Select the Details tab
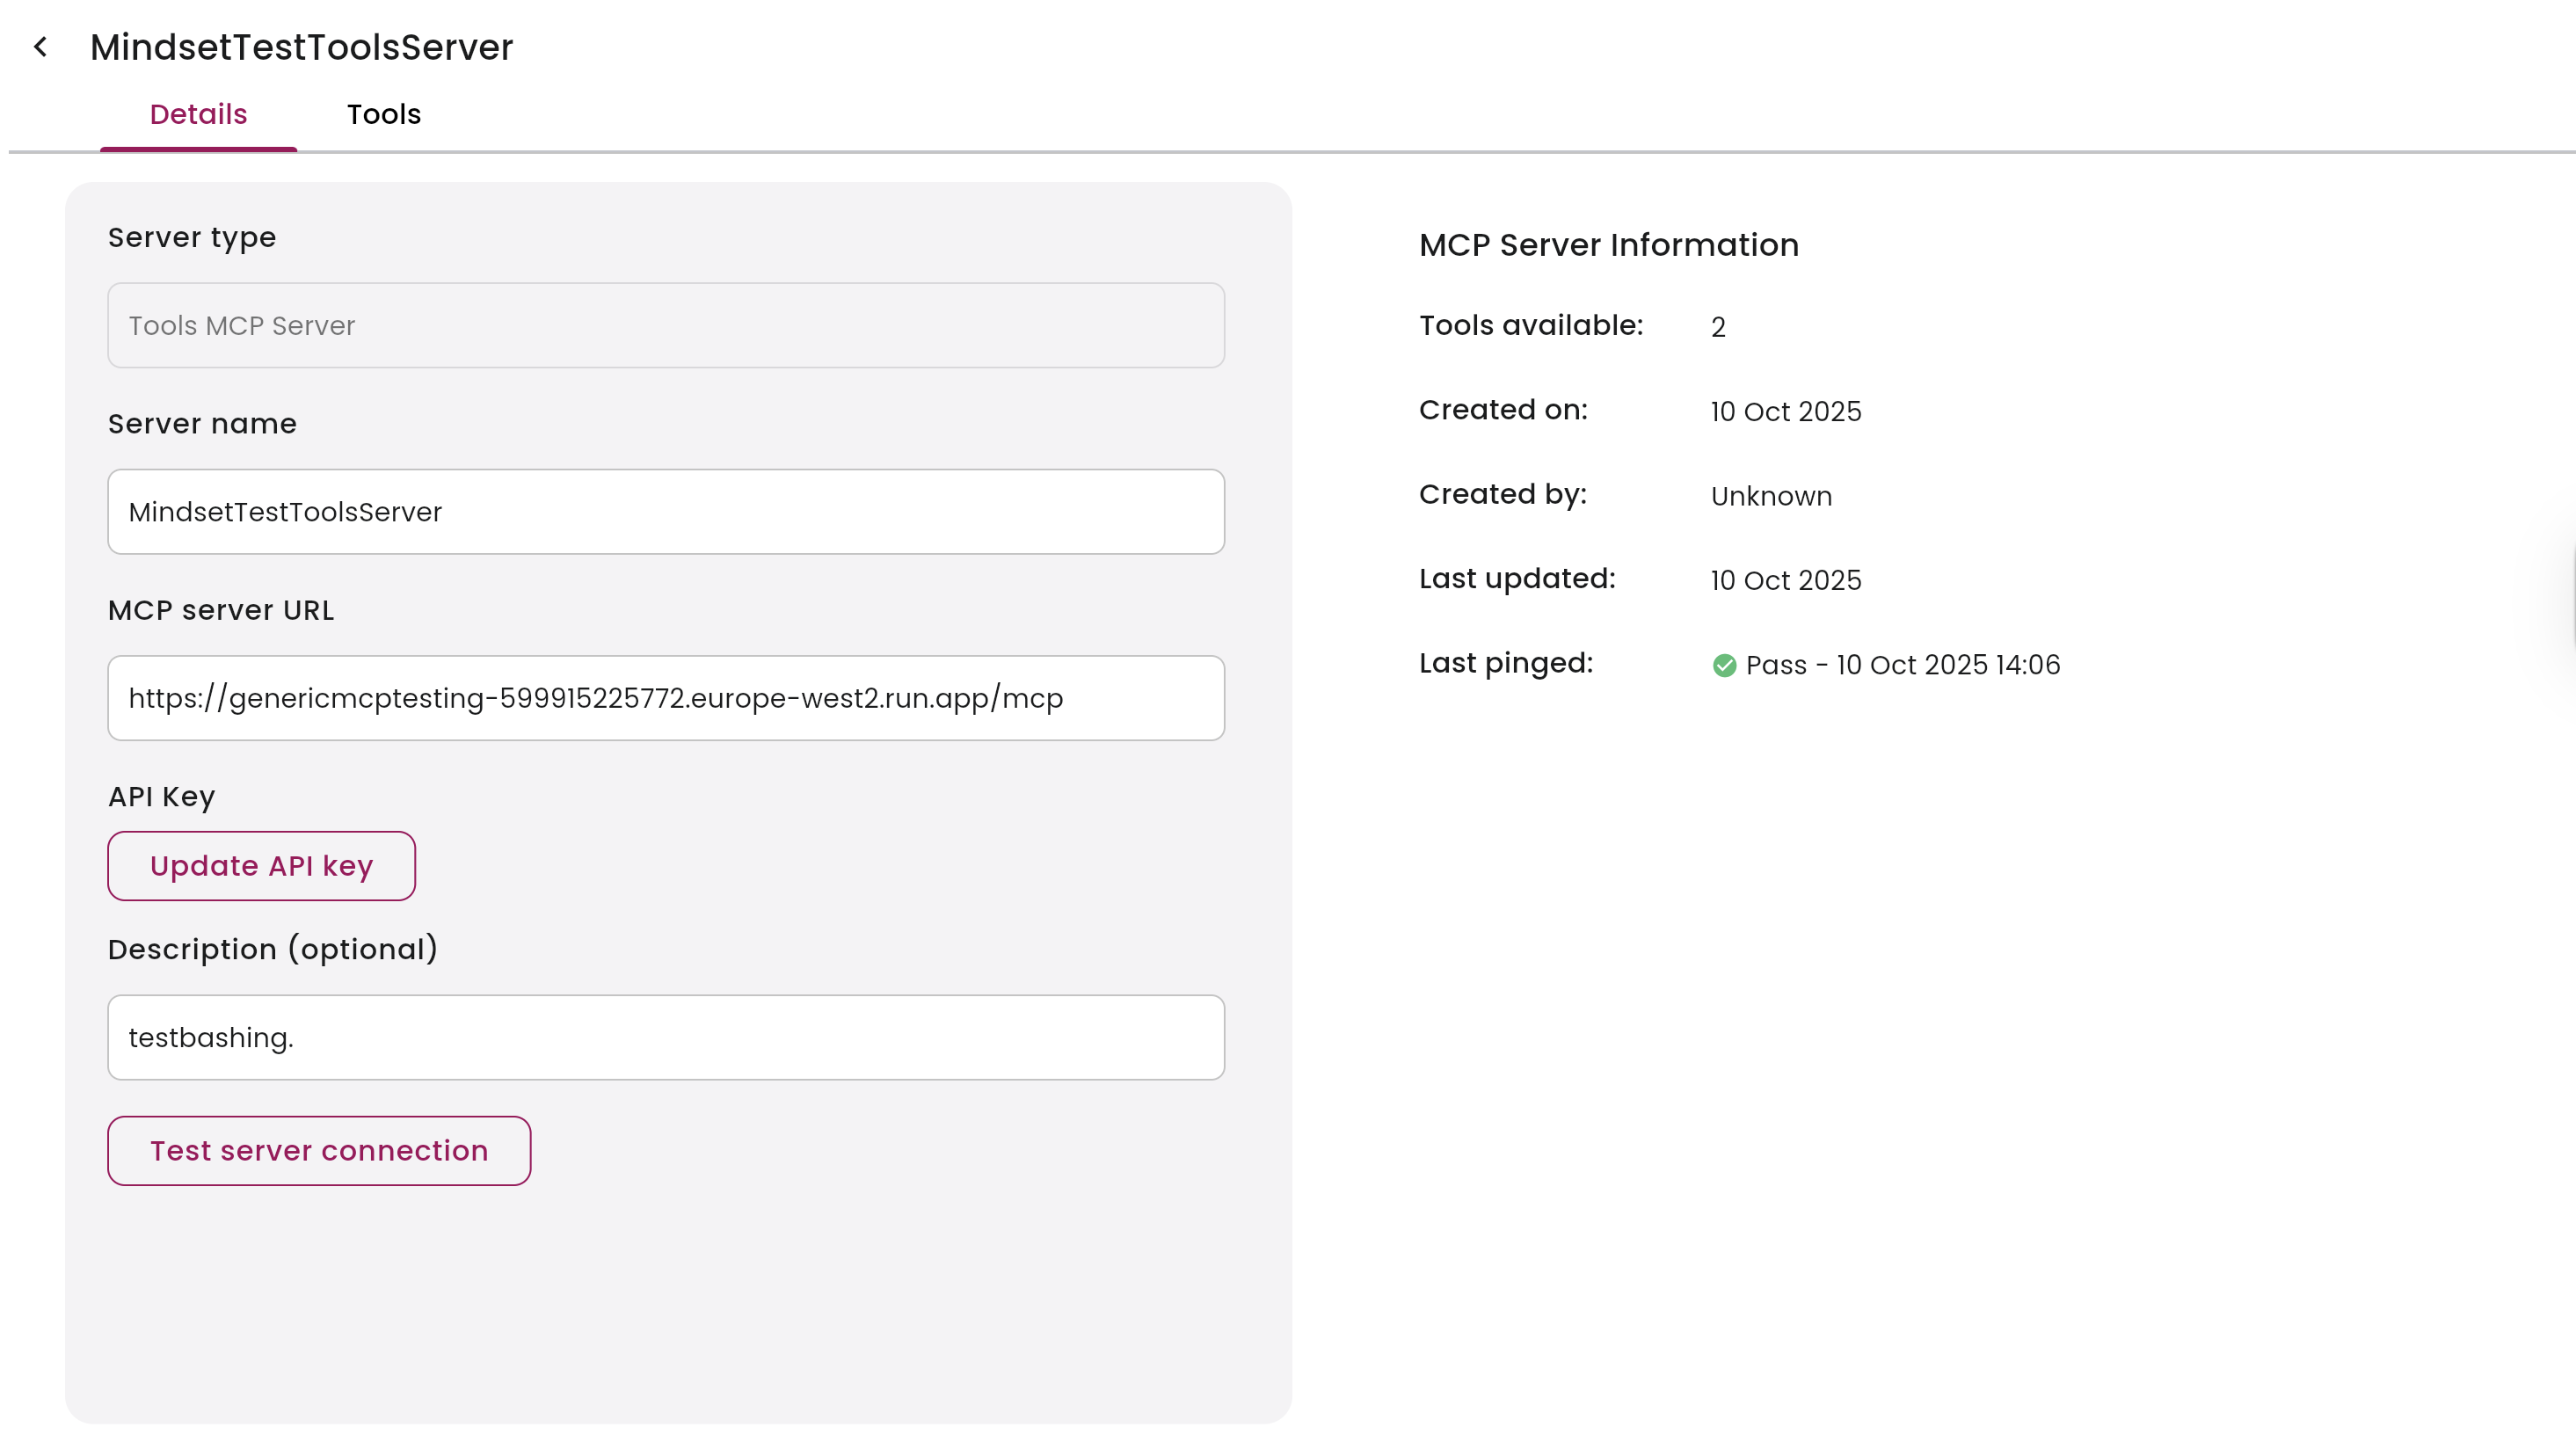 click(x=198, y=114)
